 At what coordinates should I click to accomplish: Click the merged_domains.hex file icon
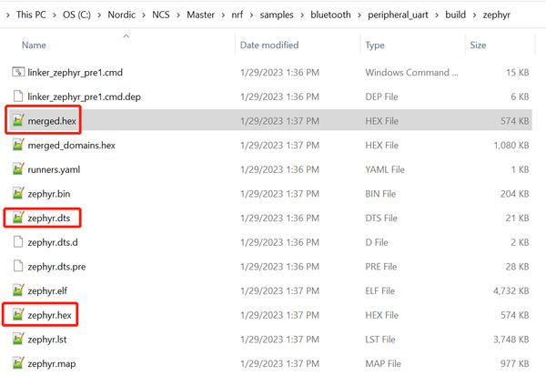pos(18,145)
